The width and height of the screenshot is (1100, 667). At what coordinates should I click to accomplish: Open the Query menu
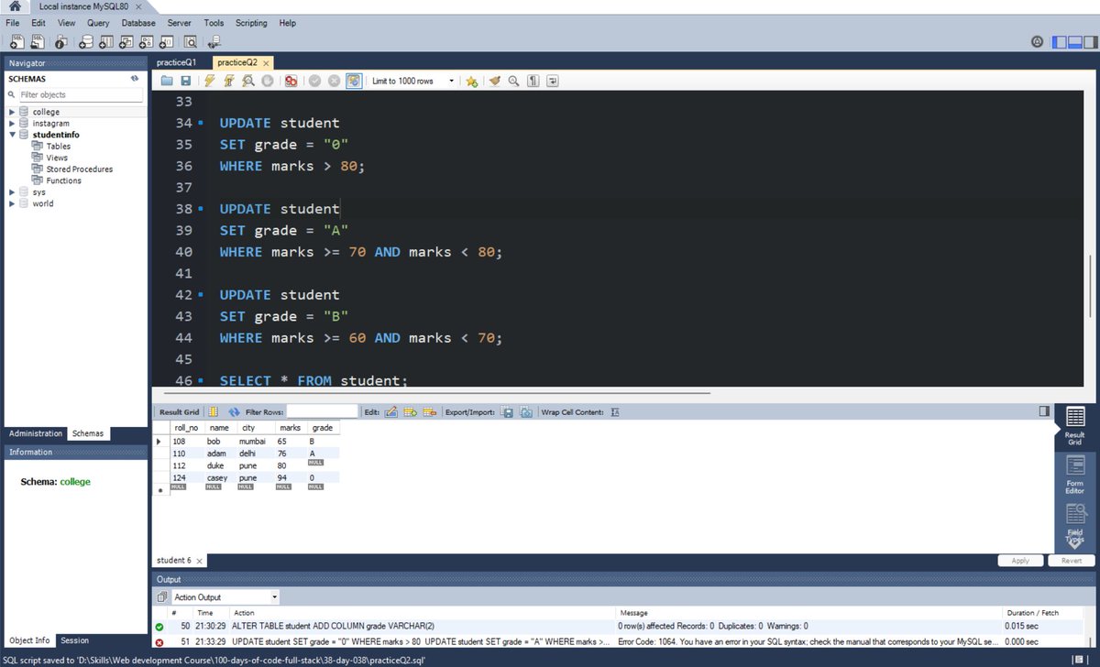point(98,22)
